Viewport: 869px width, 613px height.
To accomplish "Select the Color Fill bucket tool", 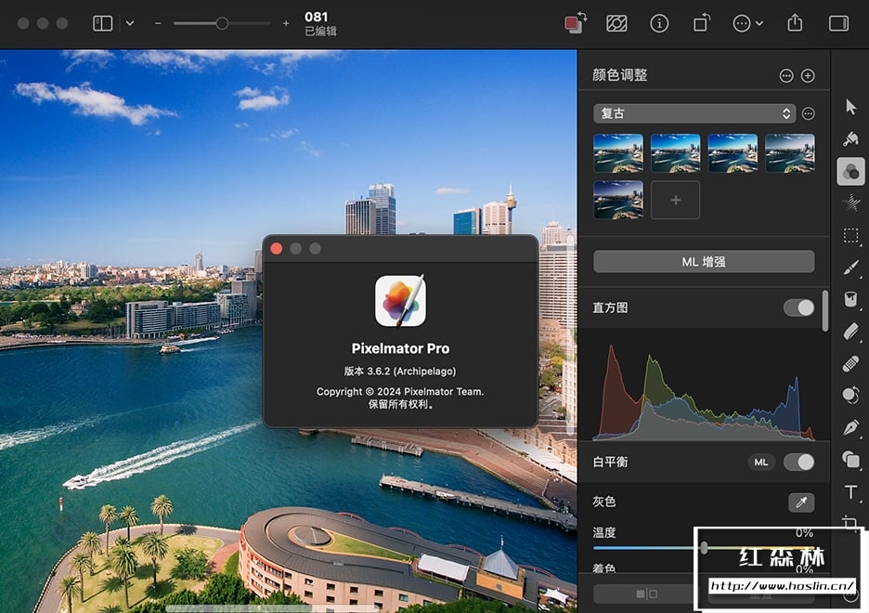I will (850, 299).
